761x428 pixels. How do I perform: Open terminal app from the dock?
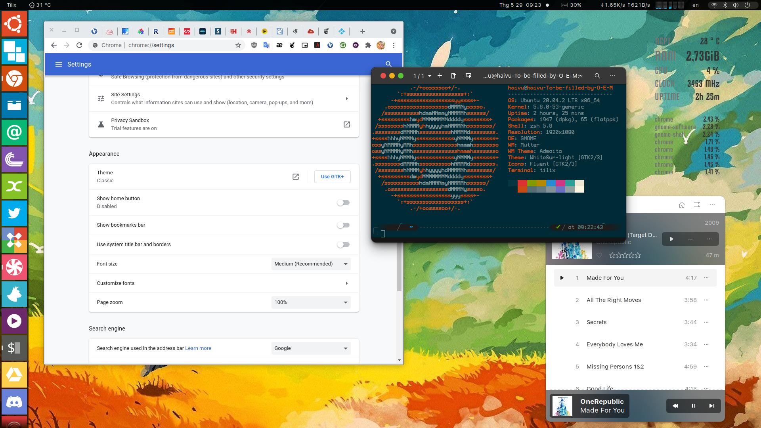pyautogui.click(x=14, y=348)
